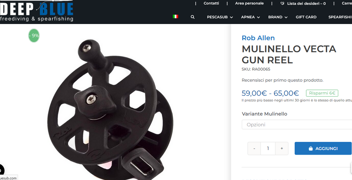Screen dimensions: 352x180
Task: Click the quantity input field
Action: (268, 148)
